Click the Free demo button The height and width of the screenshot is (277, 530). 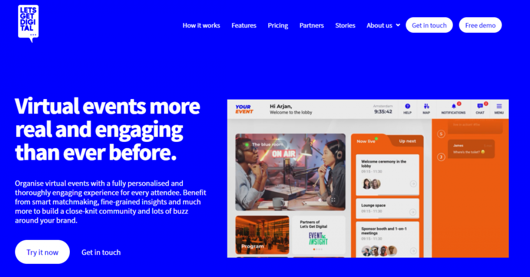point(480,25)
